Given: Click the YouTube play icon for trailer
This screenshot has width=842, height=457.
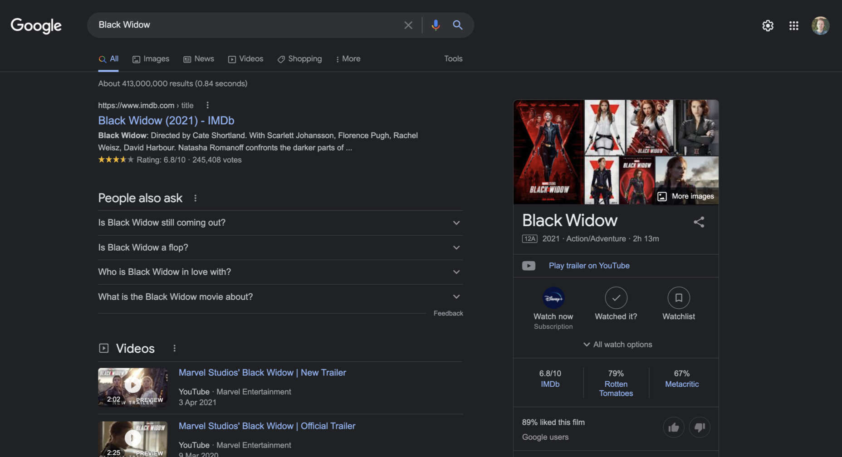Looking at the screenshot, I should [529, 266].
